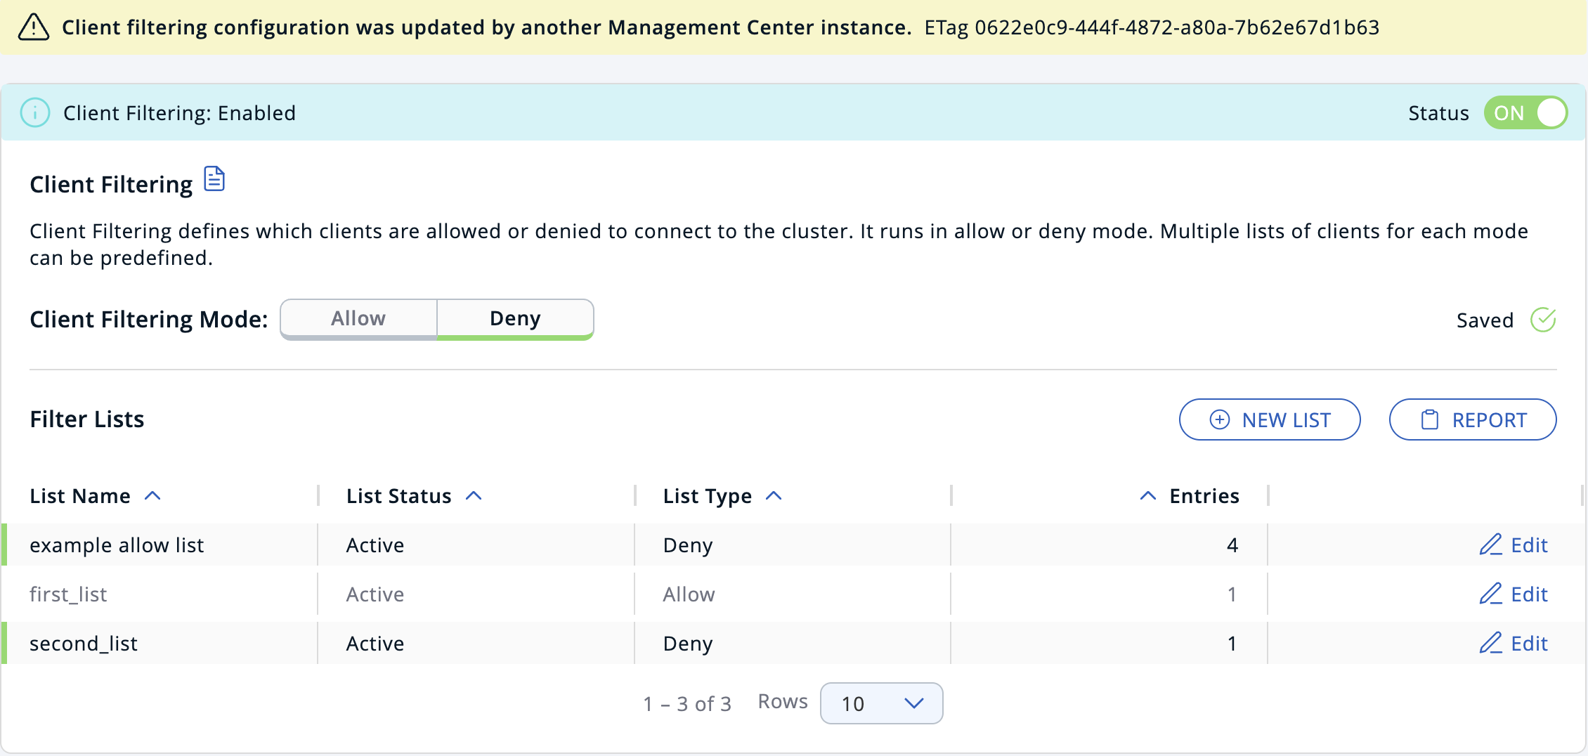The width and height of the screenshot is (1588, 756).
Task: Select the Deny mode button
Action: [x=515, y=318]
